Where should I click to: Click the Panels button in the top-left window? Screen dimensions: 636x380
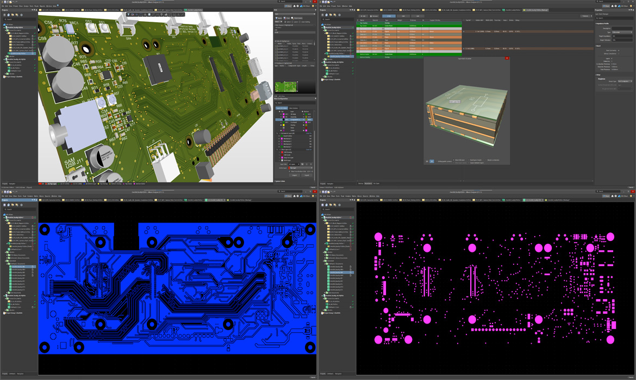[x=313, y=187]
